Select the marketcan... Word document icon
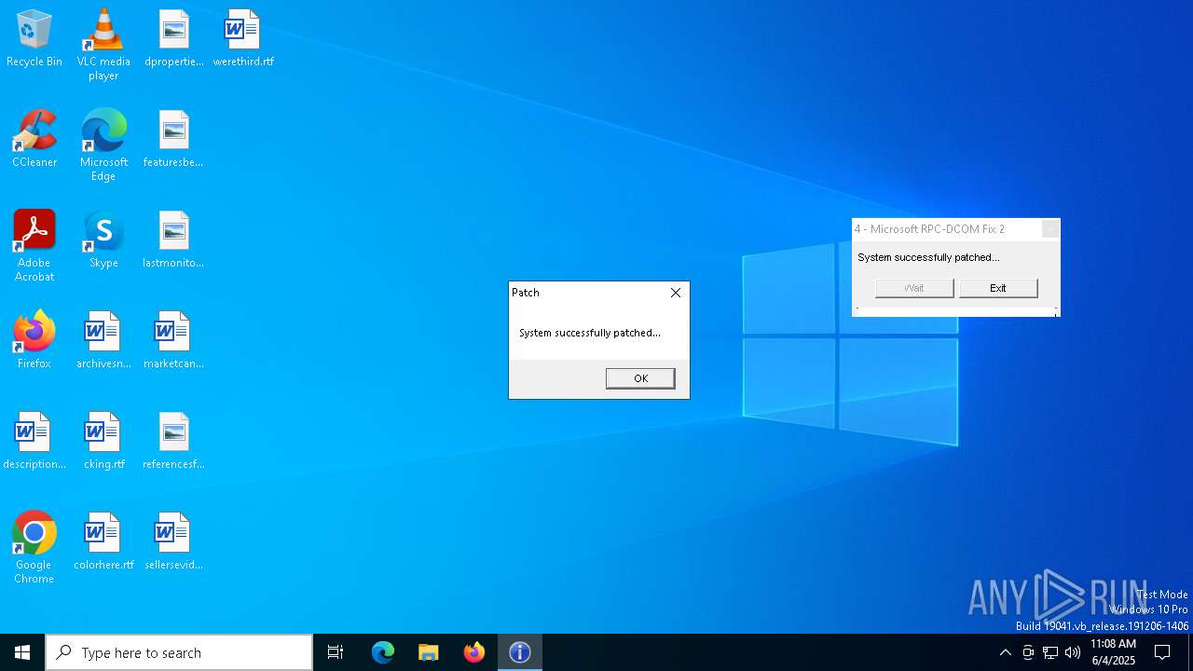This screenshot has height=671, width=1193. click(174, 341)
